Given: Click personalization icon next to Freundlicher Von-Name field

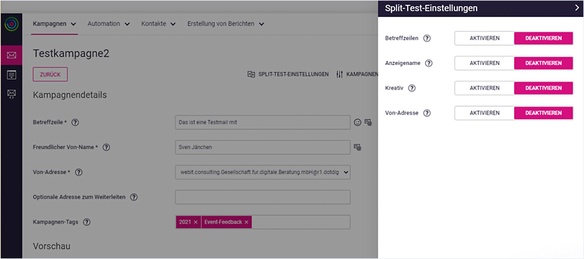Looking at the screenshot, I should tap(357, 147).
